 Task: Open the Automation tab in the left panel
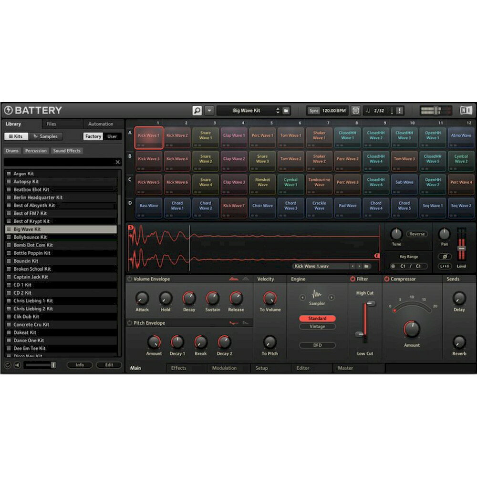[x=101, y=124]
